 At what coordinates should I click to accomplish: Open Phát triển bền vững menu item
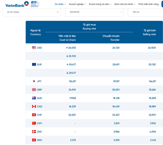148,4
